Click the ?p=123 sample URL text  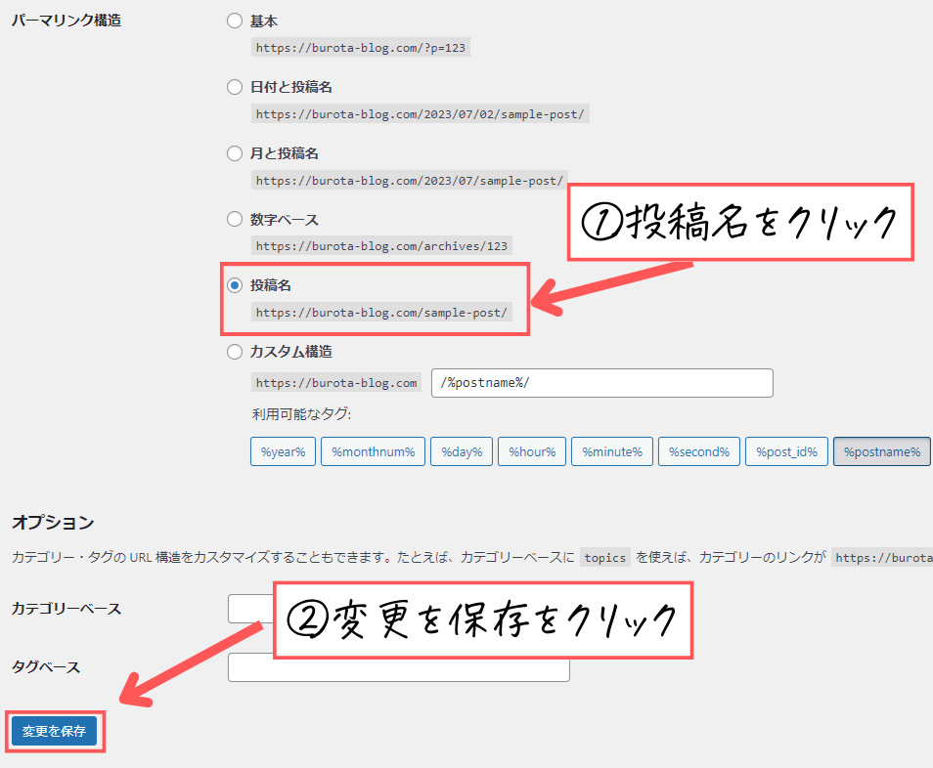[x=361, y=48]
